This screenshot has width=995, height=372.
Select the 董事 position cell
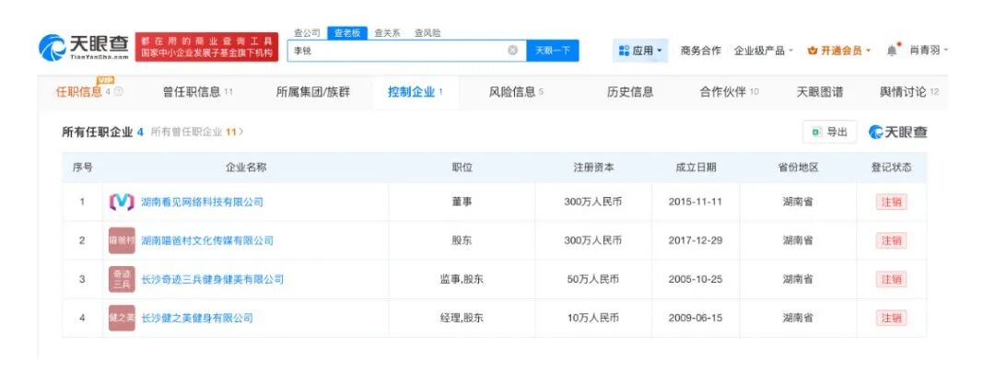462,203
